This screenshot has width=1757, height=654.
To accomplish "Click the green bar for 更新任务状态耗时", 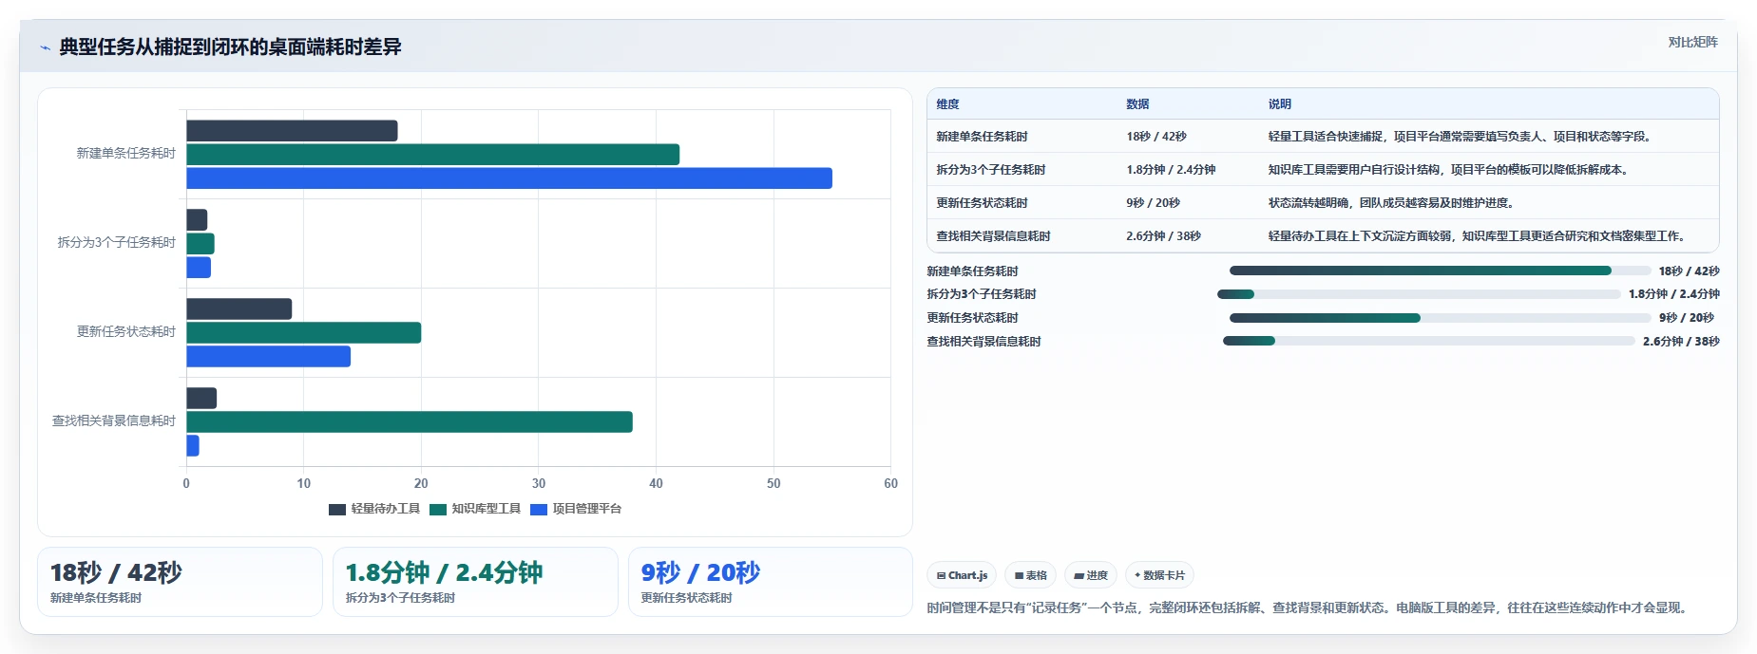I will coord(303,333).
